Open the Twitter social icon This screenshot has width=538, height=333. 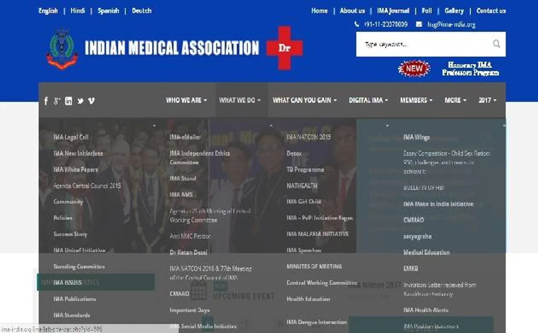coord(80,101)
